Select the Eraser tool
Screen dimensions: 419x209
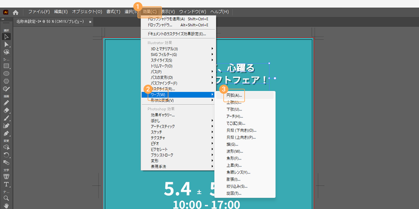[x=6, y=110]
